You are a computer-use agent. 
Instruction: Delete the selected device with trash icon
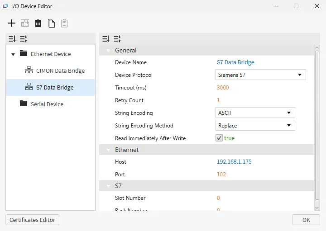pos(38,23)
